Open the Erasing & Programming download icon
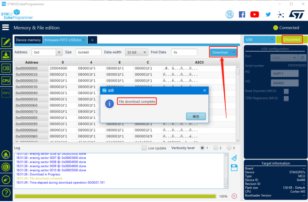This screenshot has height=202, width=308. pyautogui.click(x=6, y=55)
